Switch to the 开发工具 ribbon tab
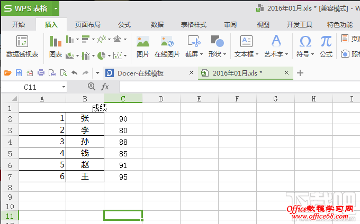 300,24
